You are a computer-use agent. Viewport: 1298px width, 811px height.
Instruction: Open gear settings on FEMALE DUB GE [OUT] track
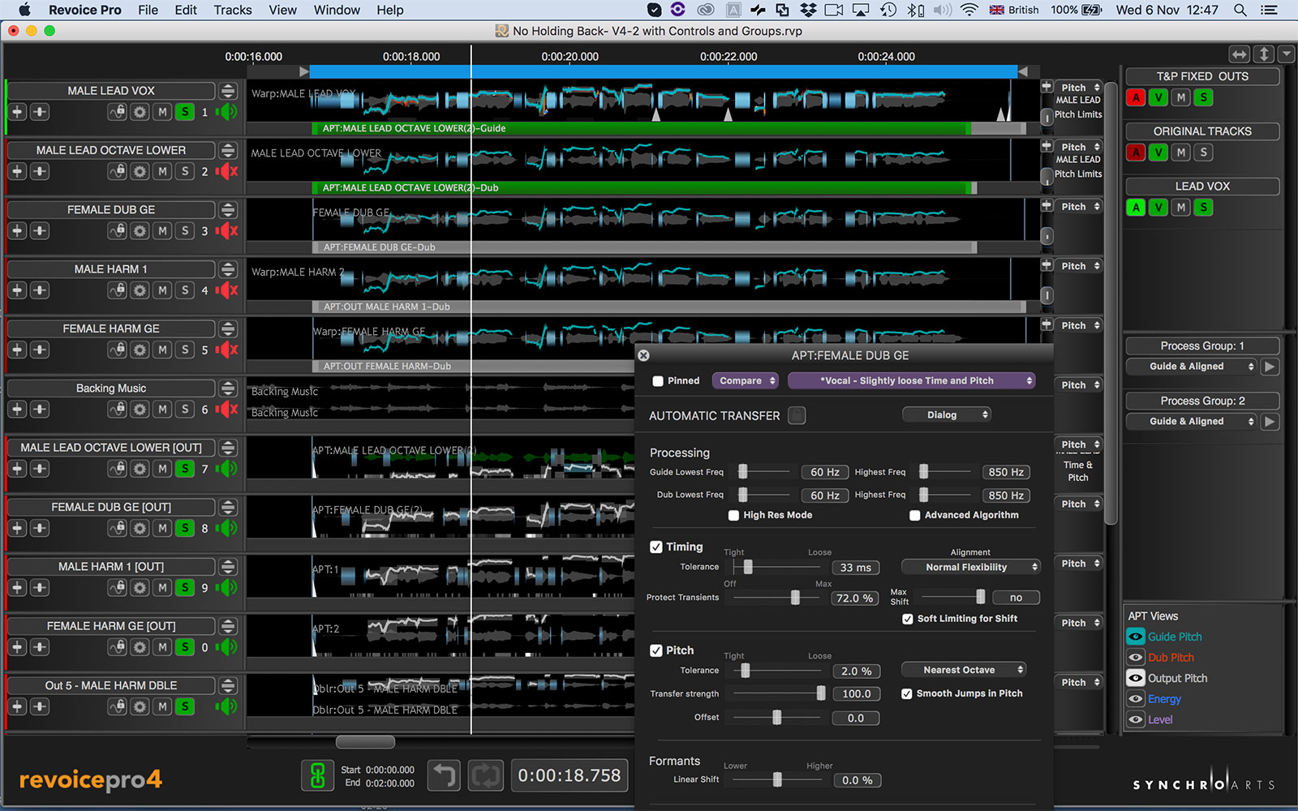140,528
